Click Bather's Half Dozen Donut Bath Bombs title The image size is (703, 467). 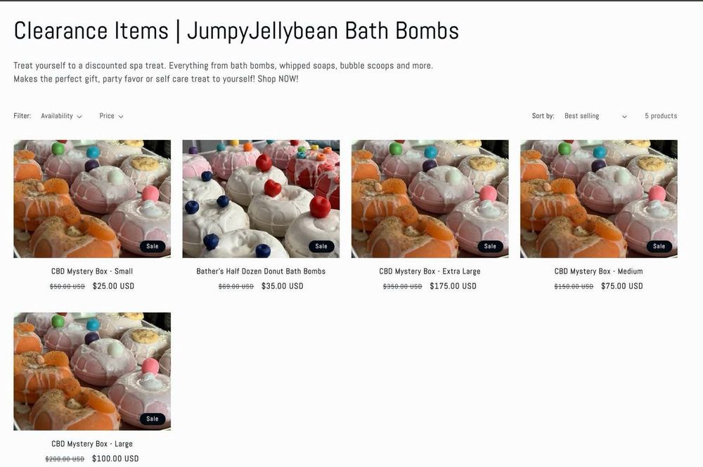point(261,271)
